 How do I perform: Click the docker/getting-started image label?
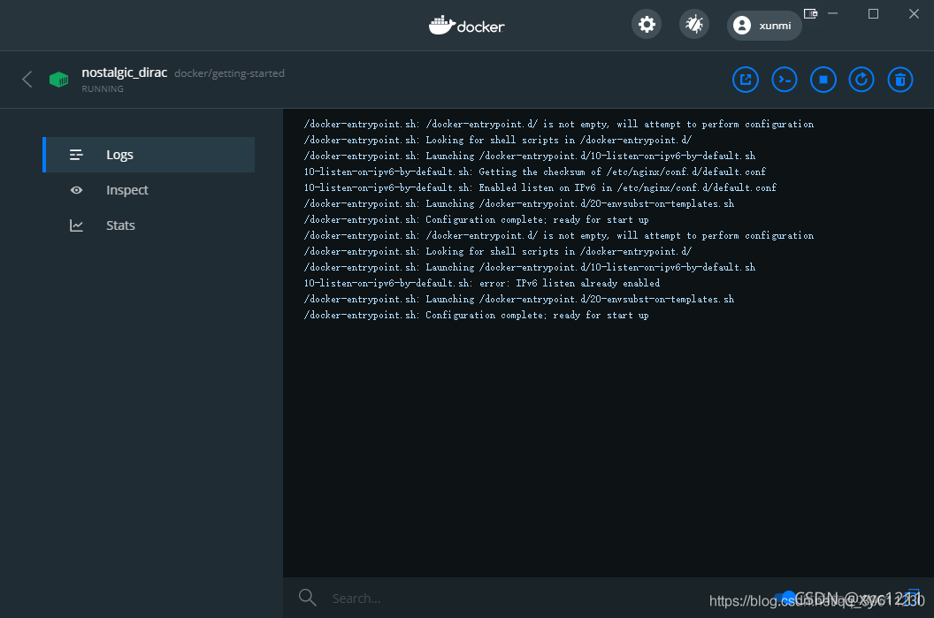pyautogui.click(x=229, y=73)
